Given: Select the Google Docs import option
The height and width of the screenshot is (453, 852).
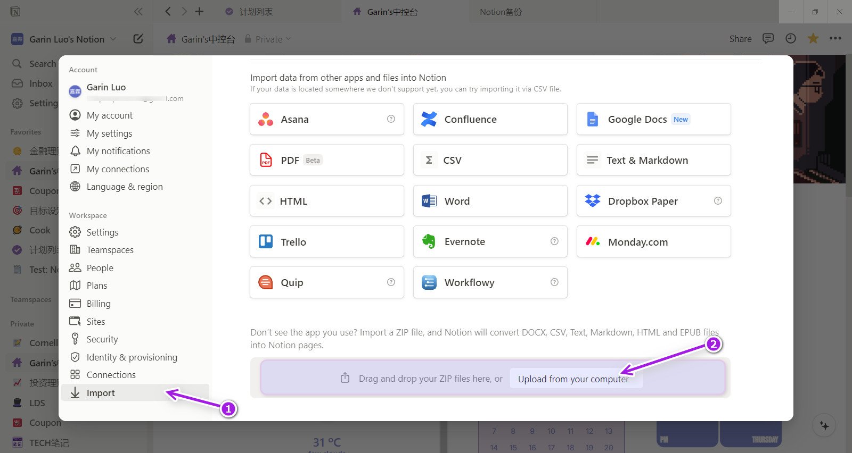Looking at the screenshot, I should pyautogui.click(x=653, y=119).
